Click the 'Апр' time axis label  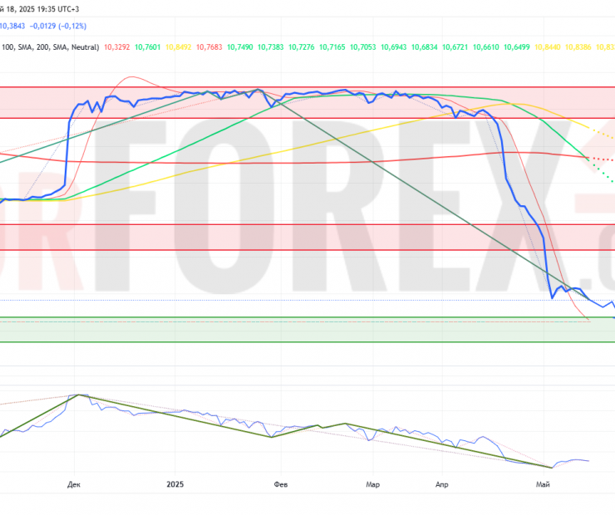(x=442, y=485)
